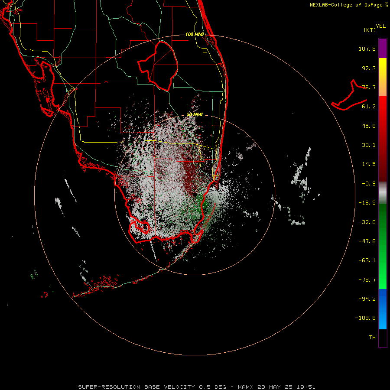390x390 pixels.
Task: Click the -63.1 velocity scale value
Action: point(367,260)
